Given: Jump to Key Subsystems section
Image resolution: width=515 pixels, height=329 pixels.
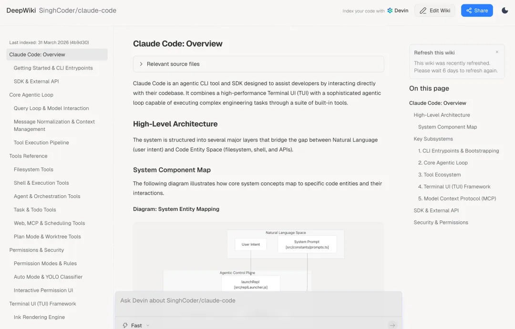Looking at the screenshot, I should point(433,139).
